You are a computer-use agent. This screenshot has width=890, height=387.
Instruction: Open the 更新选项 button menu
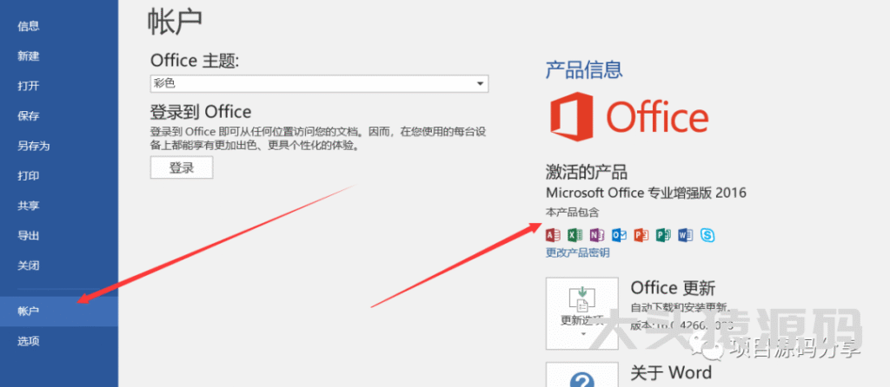[x=581, y=313]
